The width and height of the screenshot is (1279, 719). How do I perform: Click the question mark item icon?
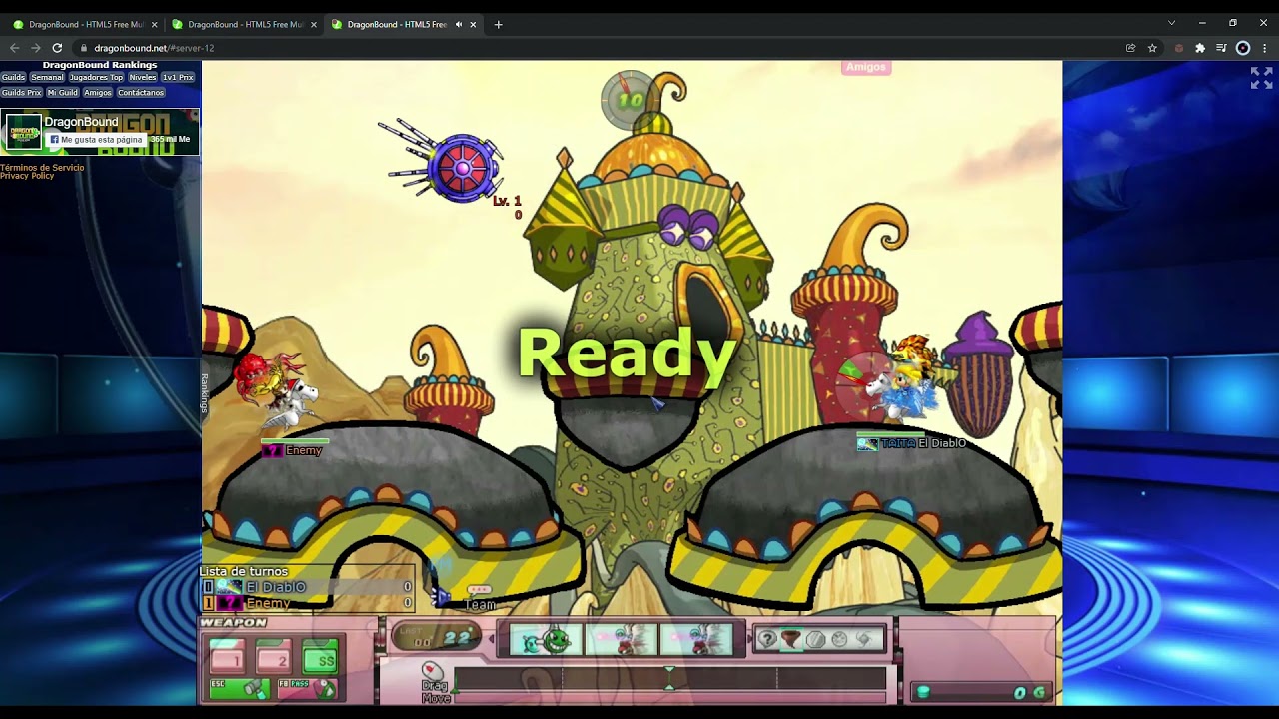(x=767, y=639)
